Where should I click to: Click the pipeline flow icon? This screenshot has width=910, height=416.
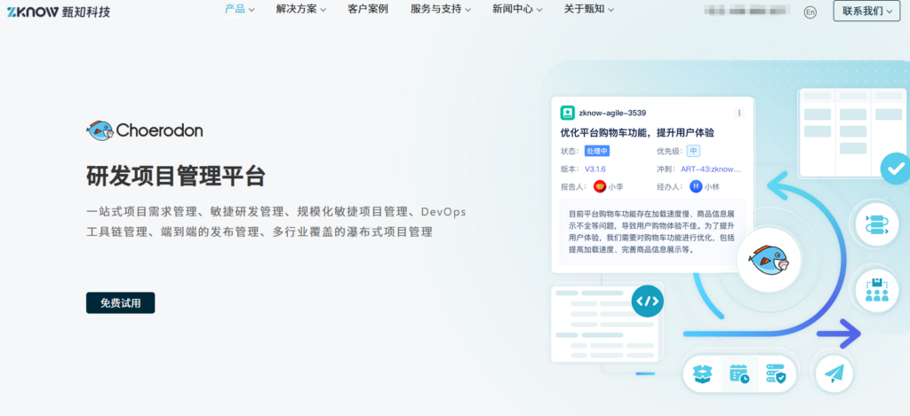(877, 224)
